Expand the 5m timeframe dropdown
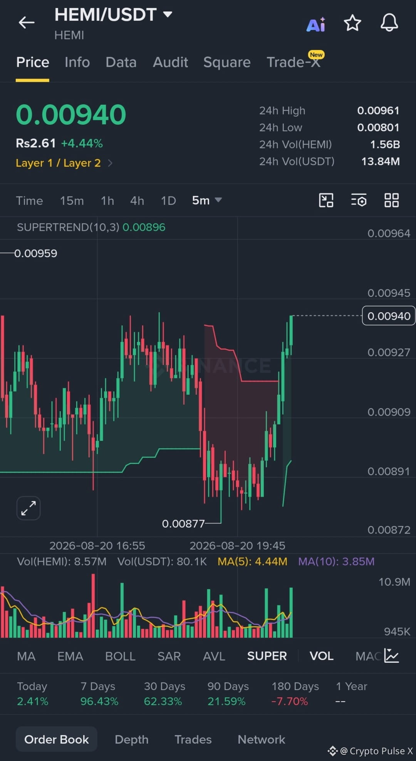The image size is (416, 761). tap(207, 200)
